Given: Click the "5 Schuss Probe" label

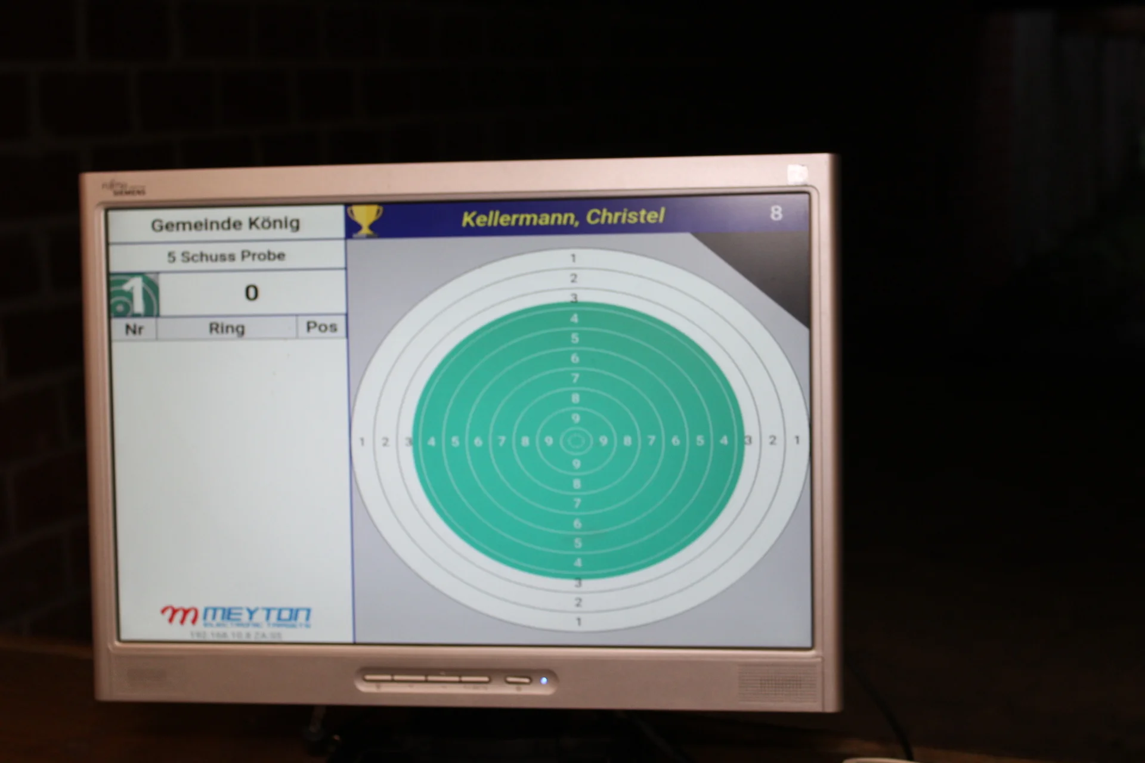Looking at the screenshot, I should pyautogui.click(x=226, y=256).
